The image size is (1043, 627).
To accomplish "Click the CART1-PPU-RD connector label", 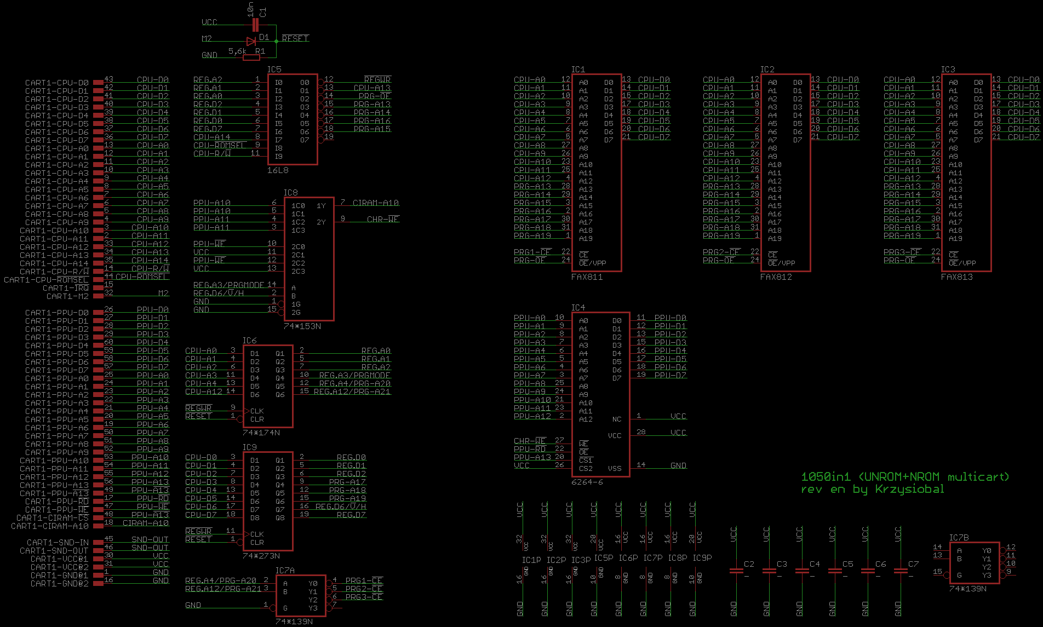I will pyautogui.click(x=57, y=502).
